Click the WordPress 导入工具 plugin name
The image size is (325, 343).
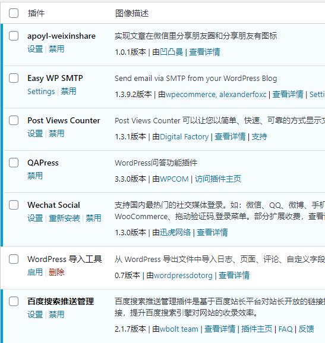coord(65,259)
